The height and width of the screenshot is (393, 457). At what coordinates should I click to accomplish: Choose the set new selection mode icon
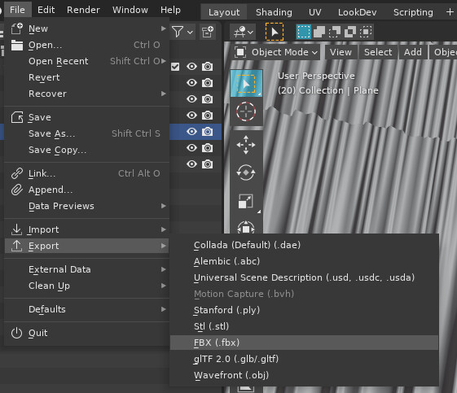click(x=303, y=32)
